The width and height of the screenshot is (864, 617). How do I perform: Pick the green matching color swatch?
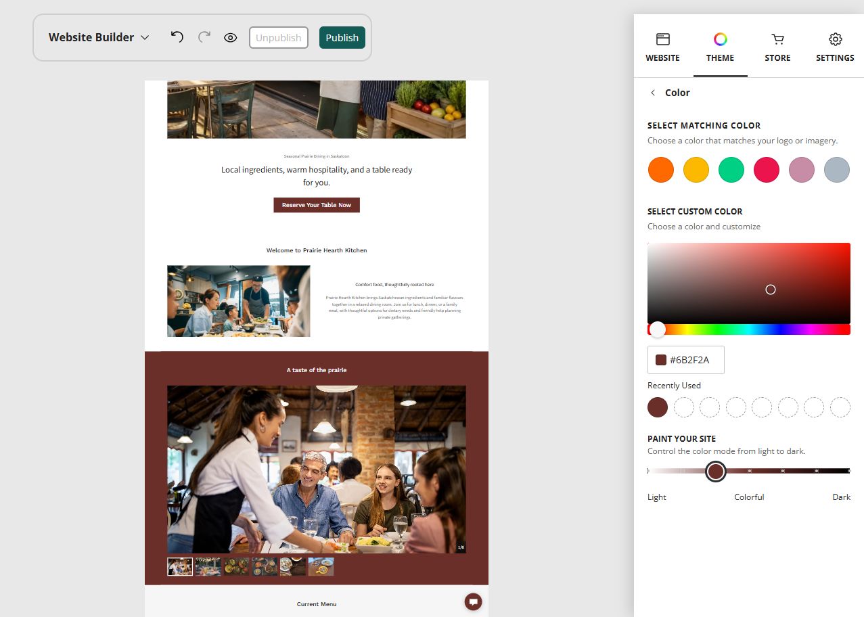[x=731, y=170]
